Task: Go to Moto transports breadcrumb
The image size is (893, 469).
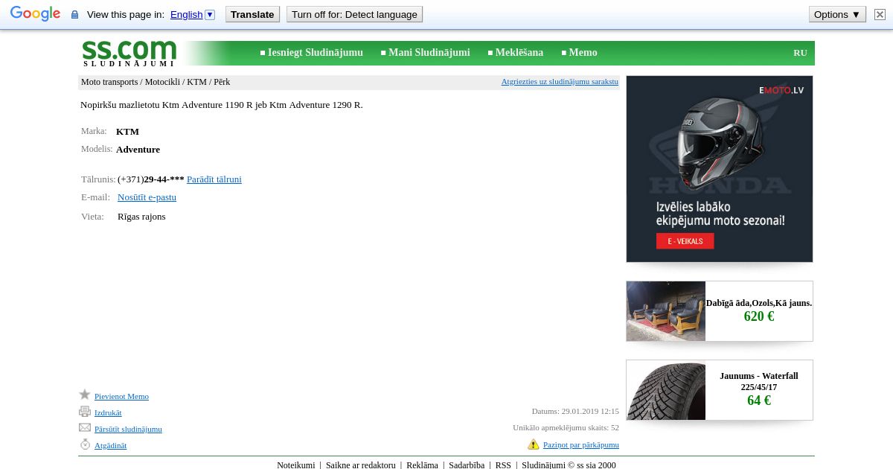Action: tap(109, 82)
